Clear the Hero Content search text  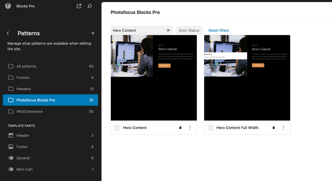click(168, 30)
